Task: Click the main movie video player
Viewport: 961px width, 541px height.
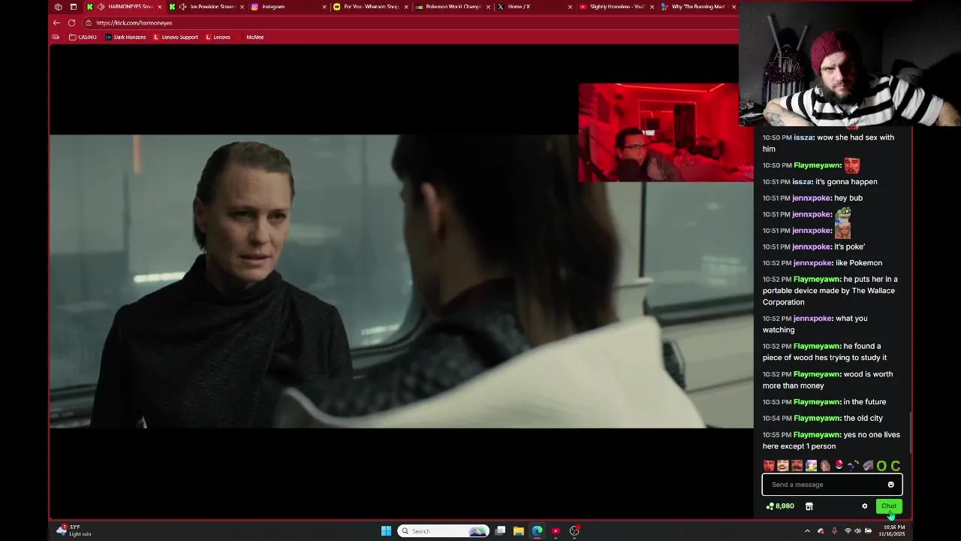Action: [x=401, y=282]
